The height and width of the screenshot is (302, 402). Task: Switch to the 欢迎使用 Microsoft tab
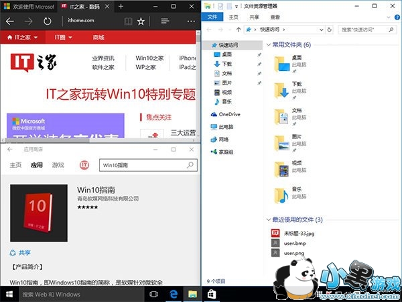pos(29,7)
